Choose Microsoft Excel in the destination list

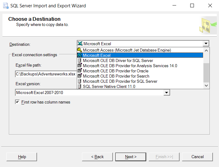pyautogui.click(x=140, y=55)
